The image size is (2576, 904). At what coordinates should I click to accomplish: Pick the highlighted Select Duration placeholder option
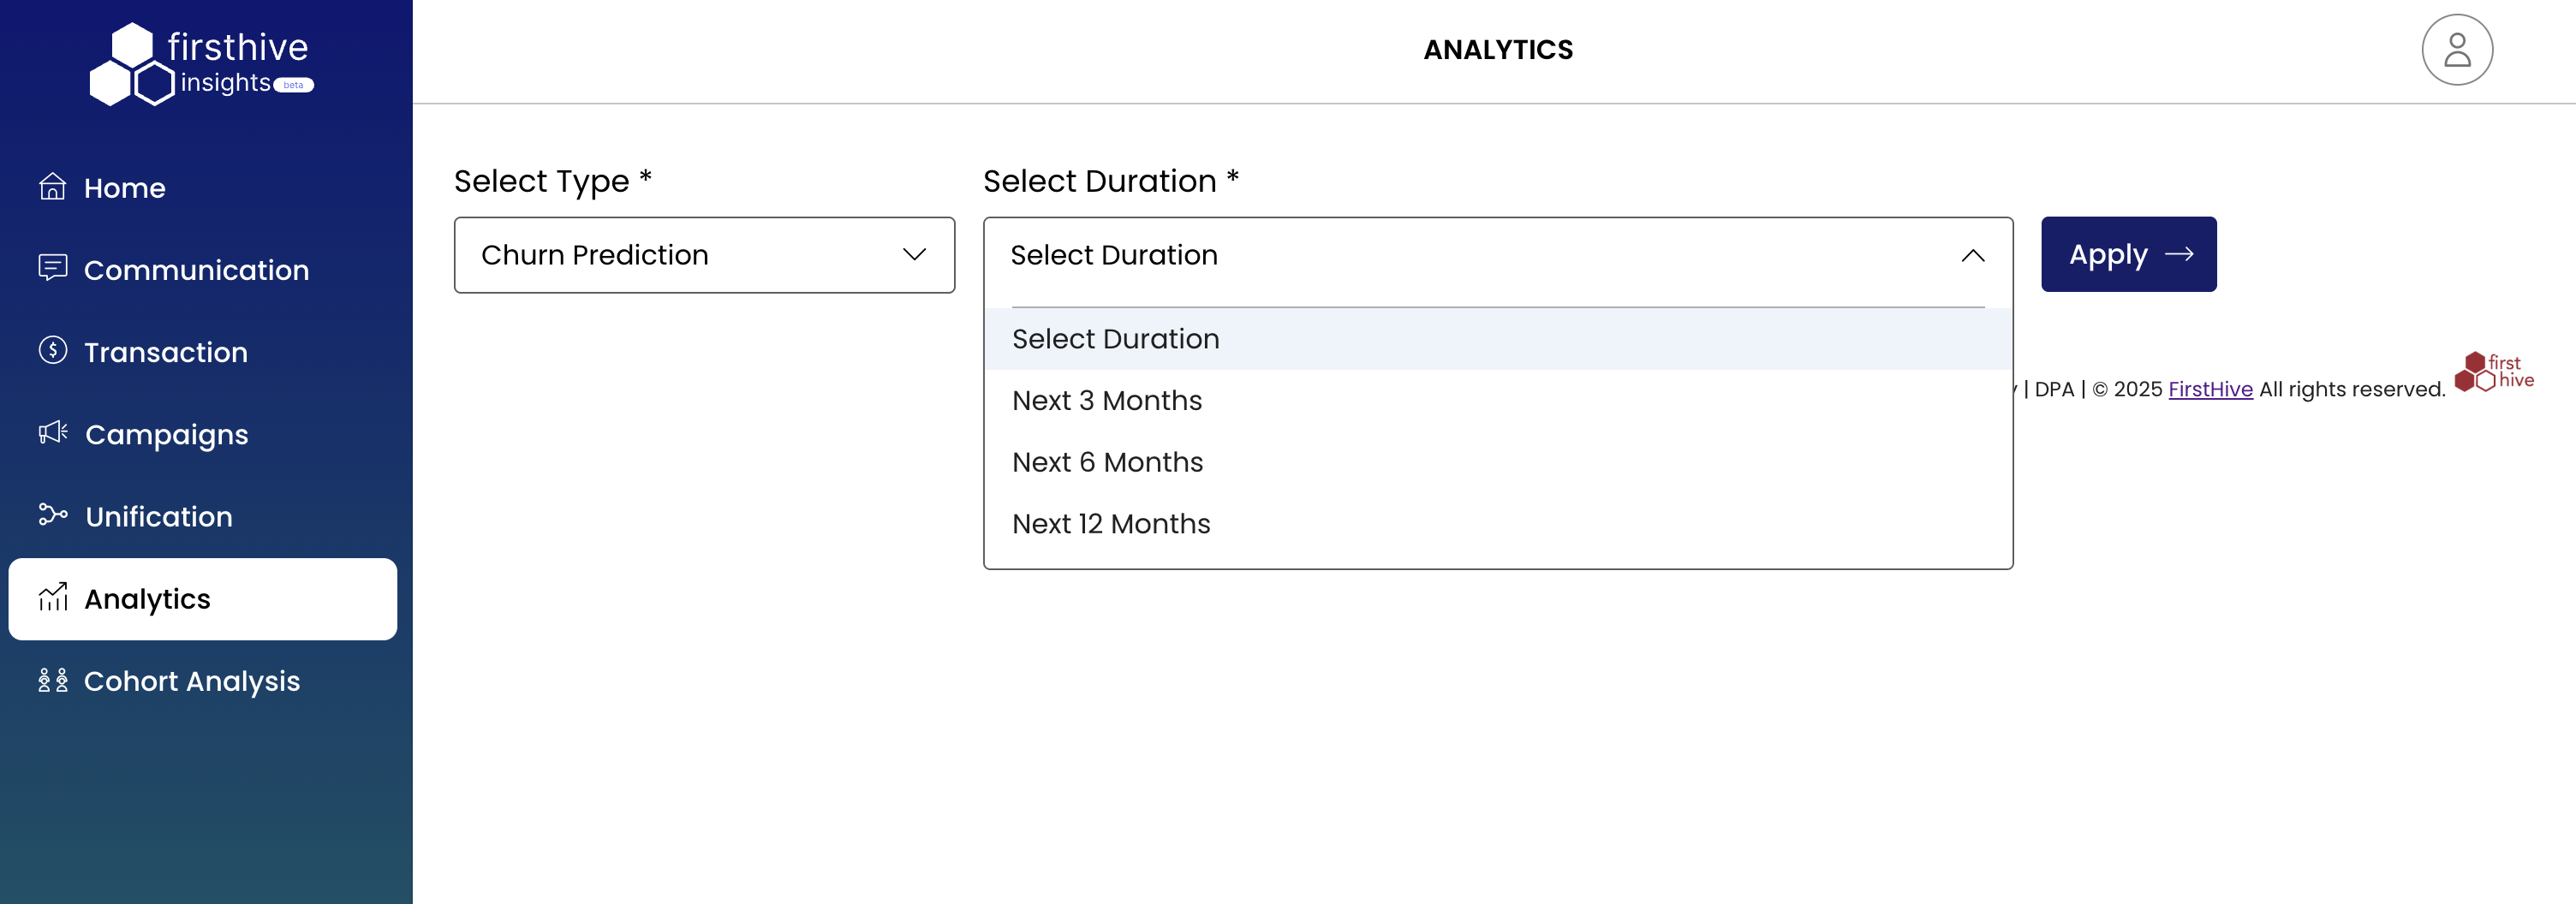(x=1115, y=339)
